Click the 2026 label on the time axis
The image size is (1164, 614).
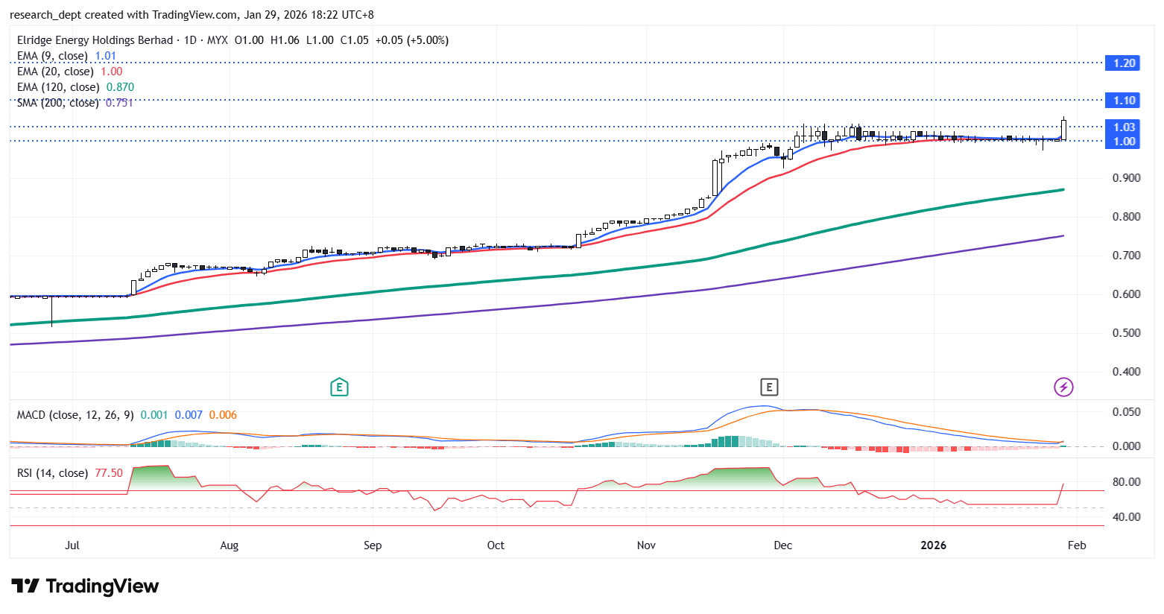(x=933, y=545)
